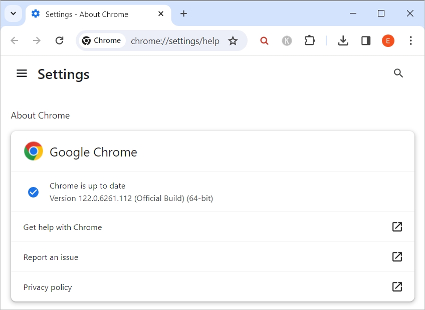
Task: Open the profile avatar E menu
Action: coord(388,41)
